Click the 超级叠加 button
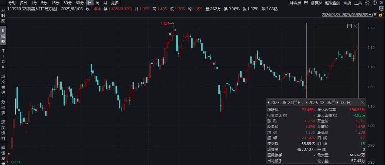The image size is (385, 165). (x=333, y=3)
